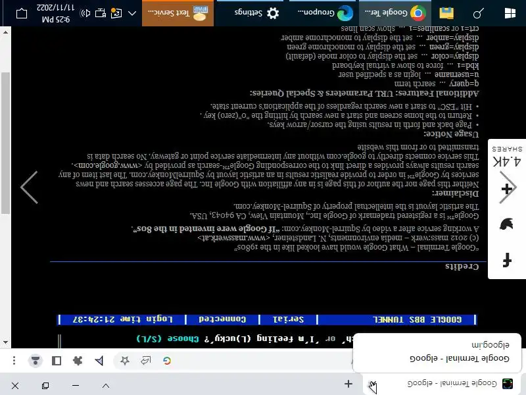
Task: Click the paper-plane extension icon
Action: coord(99,360)
